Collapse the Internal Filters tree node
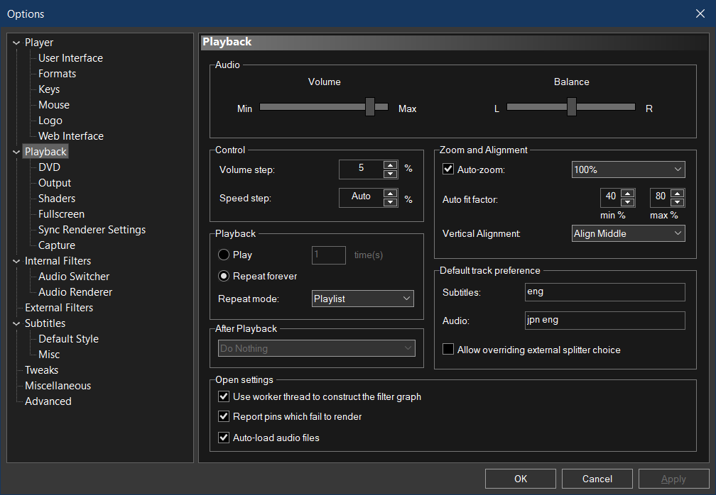This screenshot has width=716, height=495. pos(16,262)
